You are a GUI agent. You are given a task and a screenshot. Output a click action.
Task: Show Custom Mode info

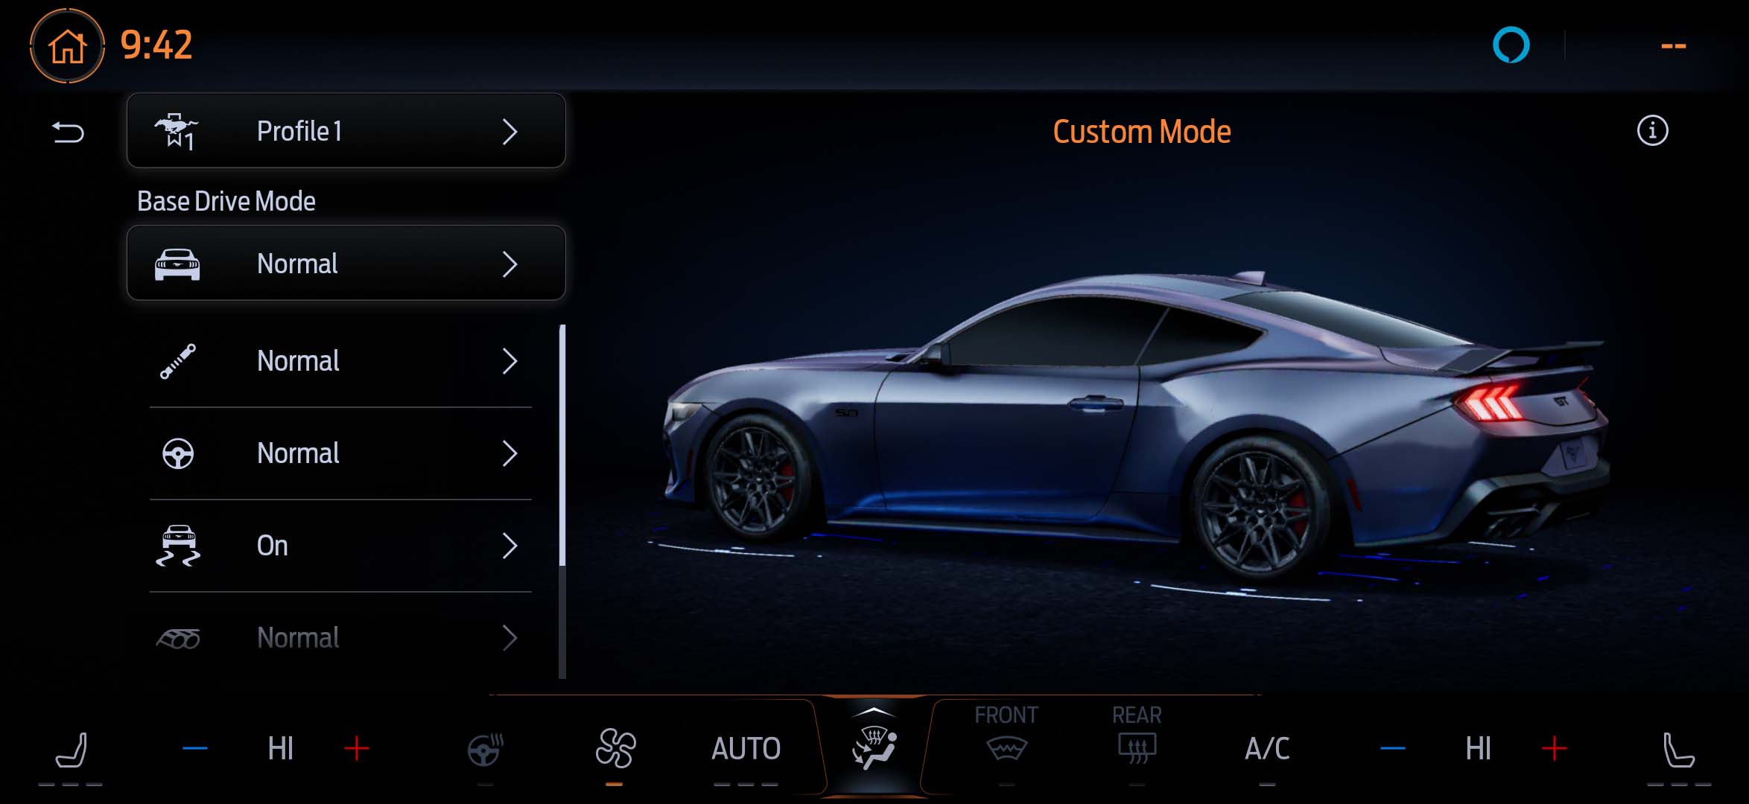(x=1651, y=131)
